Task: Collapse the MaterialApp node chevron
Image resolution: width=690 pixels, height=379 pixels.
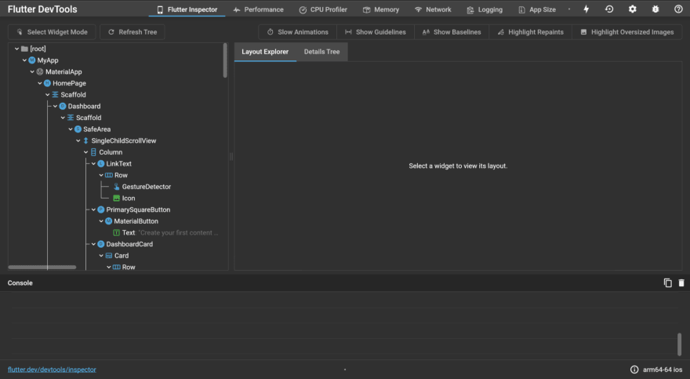Action: pyautogui.click(x=32, y=71)
